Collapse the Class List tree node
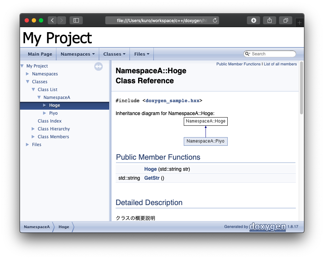 coord(33,89)
